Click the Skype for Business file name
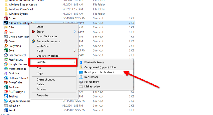213x115 pixels. coord(19,101)
